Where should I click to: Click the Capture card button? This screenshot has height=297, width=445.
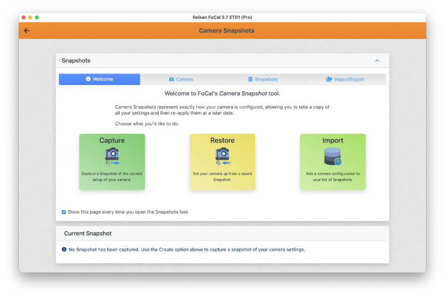click(x=112, y=162)
